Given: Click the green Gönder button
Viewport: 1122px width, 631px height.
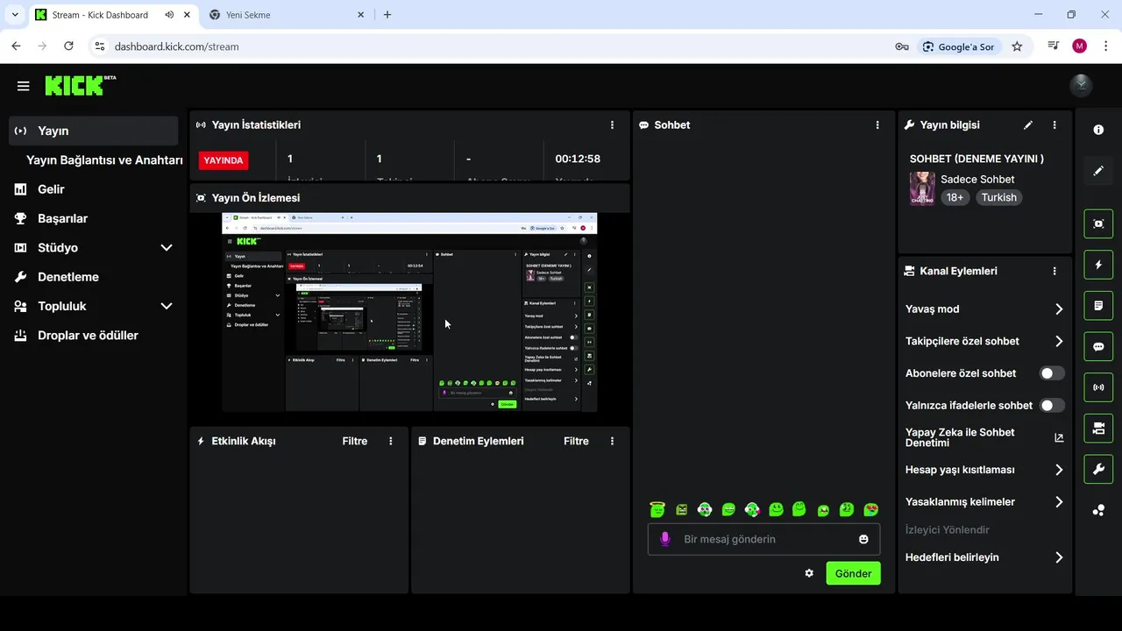Looking at the screenshot, I should [853, 573].
